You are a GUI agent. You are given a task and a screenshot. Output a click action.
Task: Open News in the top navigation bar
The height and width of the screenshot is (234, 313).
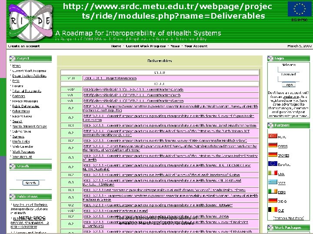(175, 46)
